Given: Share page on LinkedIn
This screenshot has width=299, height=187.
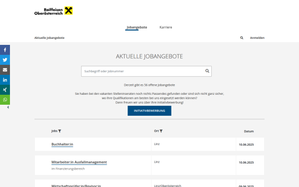Looking at the screenshot, I should [x=5, y=80].
